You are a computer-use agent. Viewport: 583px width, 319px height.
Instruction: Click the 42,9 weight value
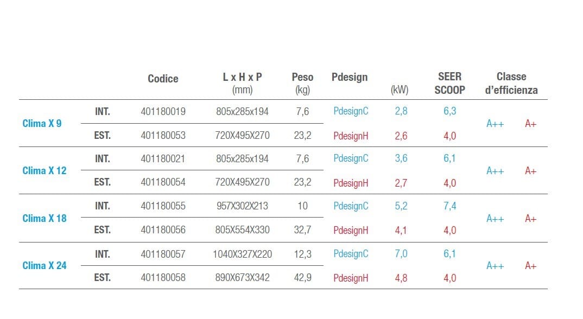302,278
